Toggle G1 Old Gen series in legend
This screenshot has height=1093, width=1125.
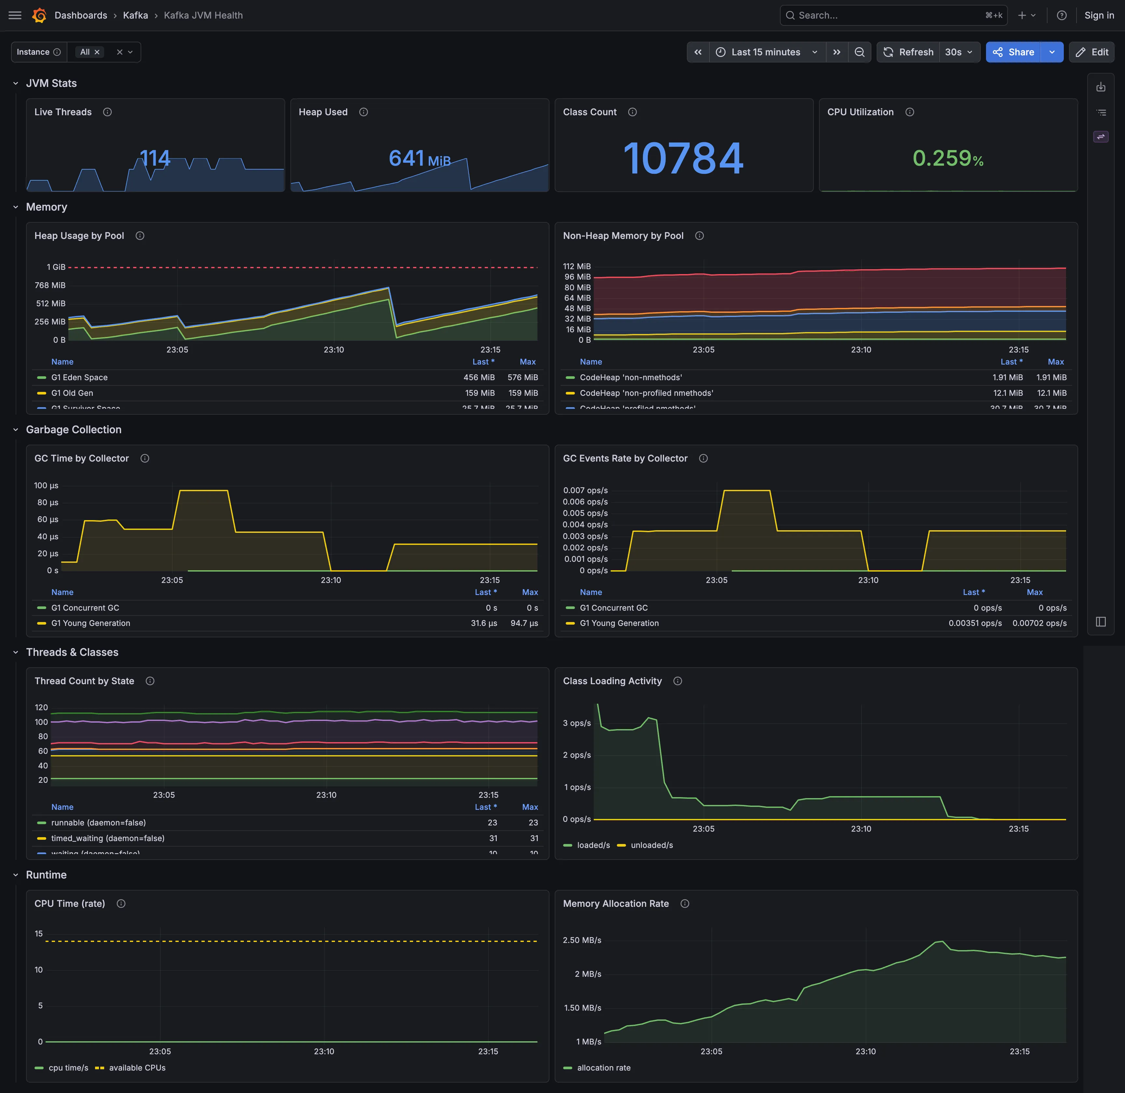tap(72, 393)
